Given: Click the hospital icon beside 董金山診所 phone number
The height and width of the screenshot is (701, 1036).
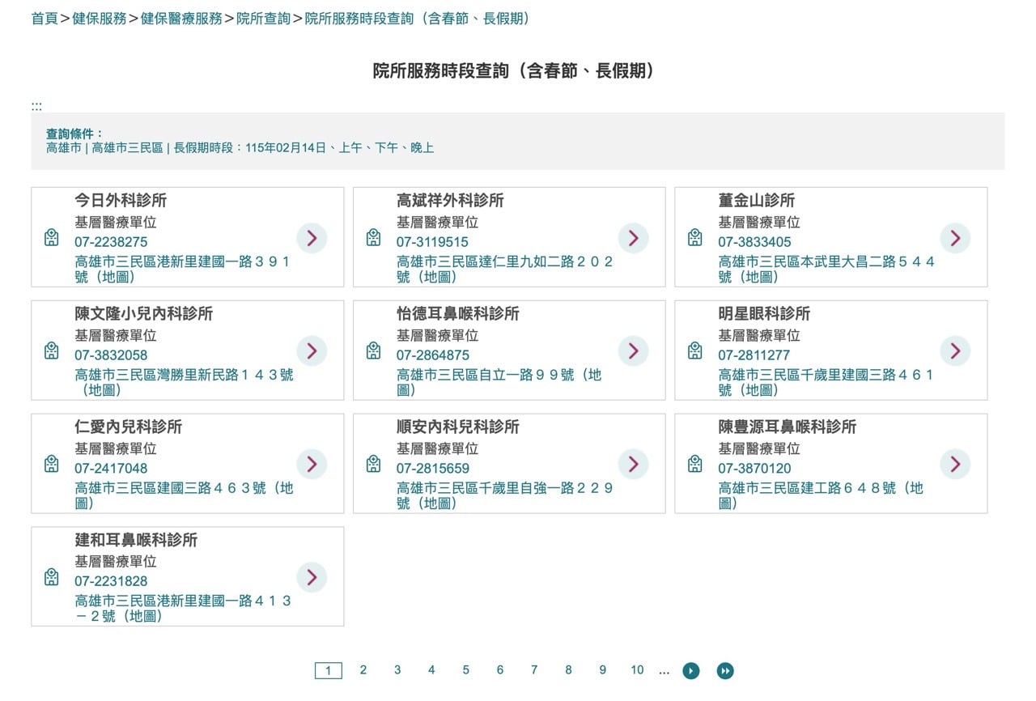Looking at the screenshot, I should 694,237.
